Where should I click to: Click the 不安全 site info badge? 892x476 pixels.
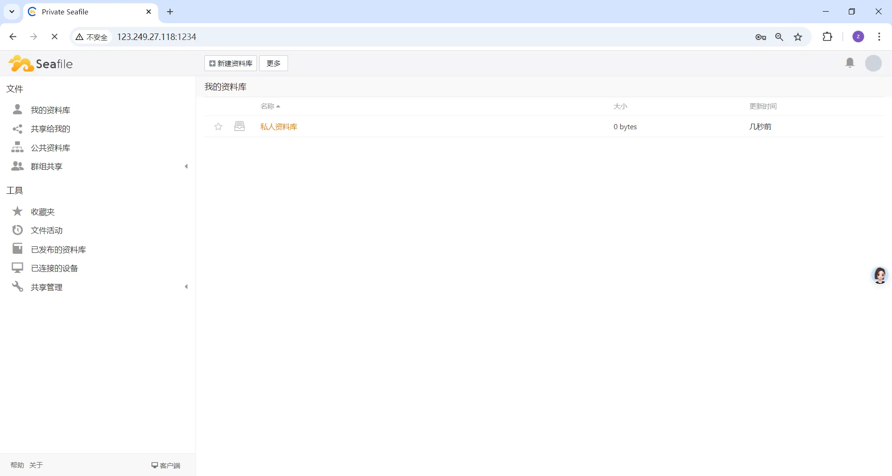(92, 37)
